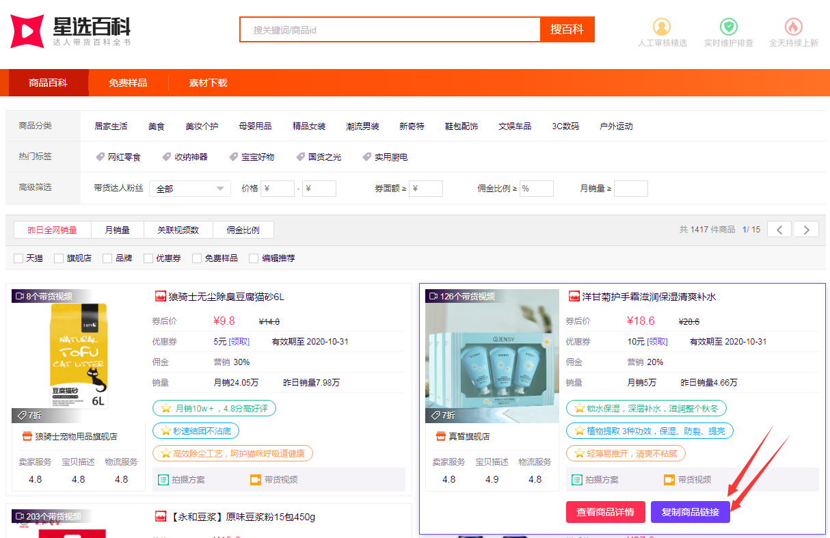
Task: Open 带货视频 icon for hand cream product
Action: pyautogui.click(x=669, y=480)
